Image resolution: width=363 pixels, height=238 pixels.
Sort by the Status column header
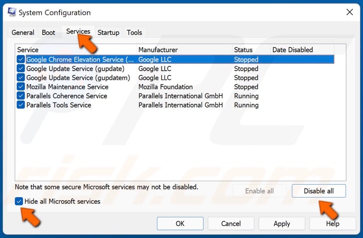(251, 50)
